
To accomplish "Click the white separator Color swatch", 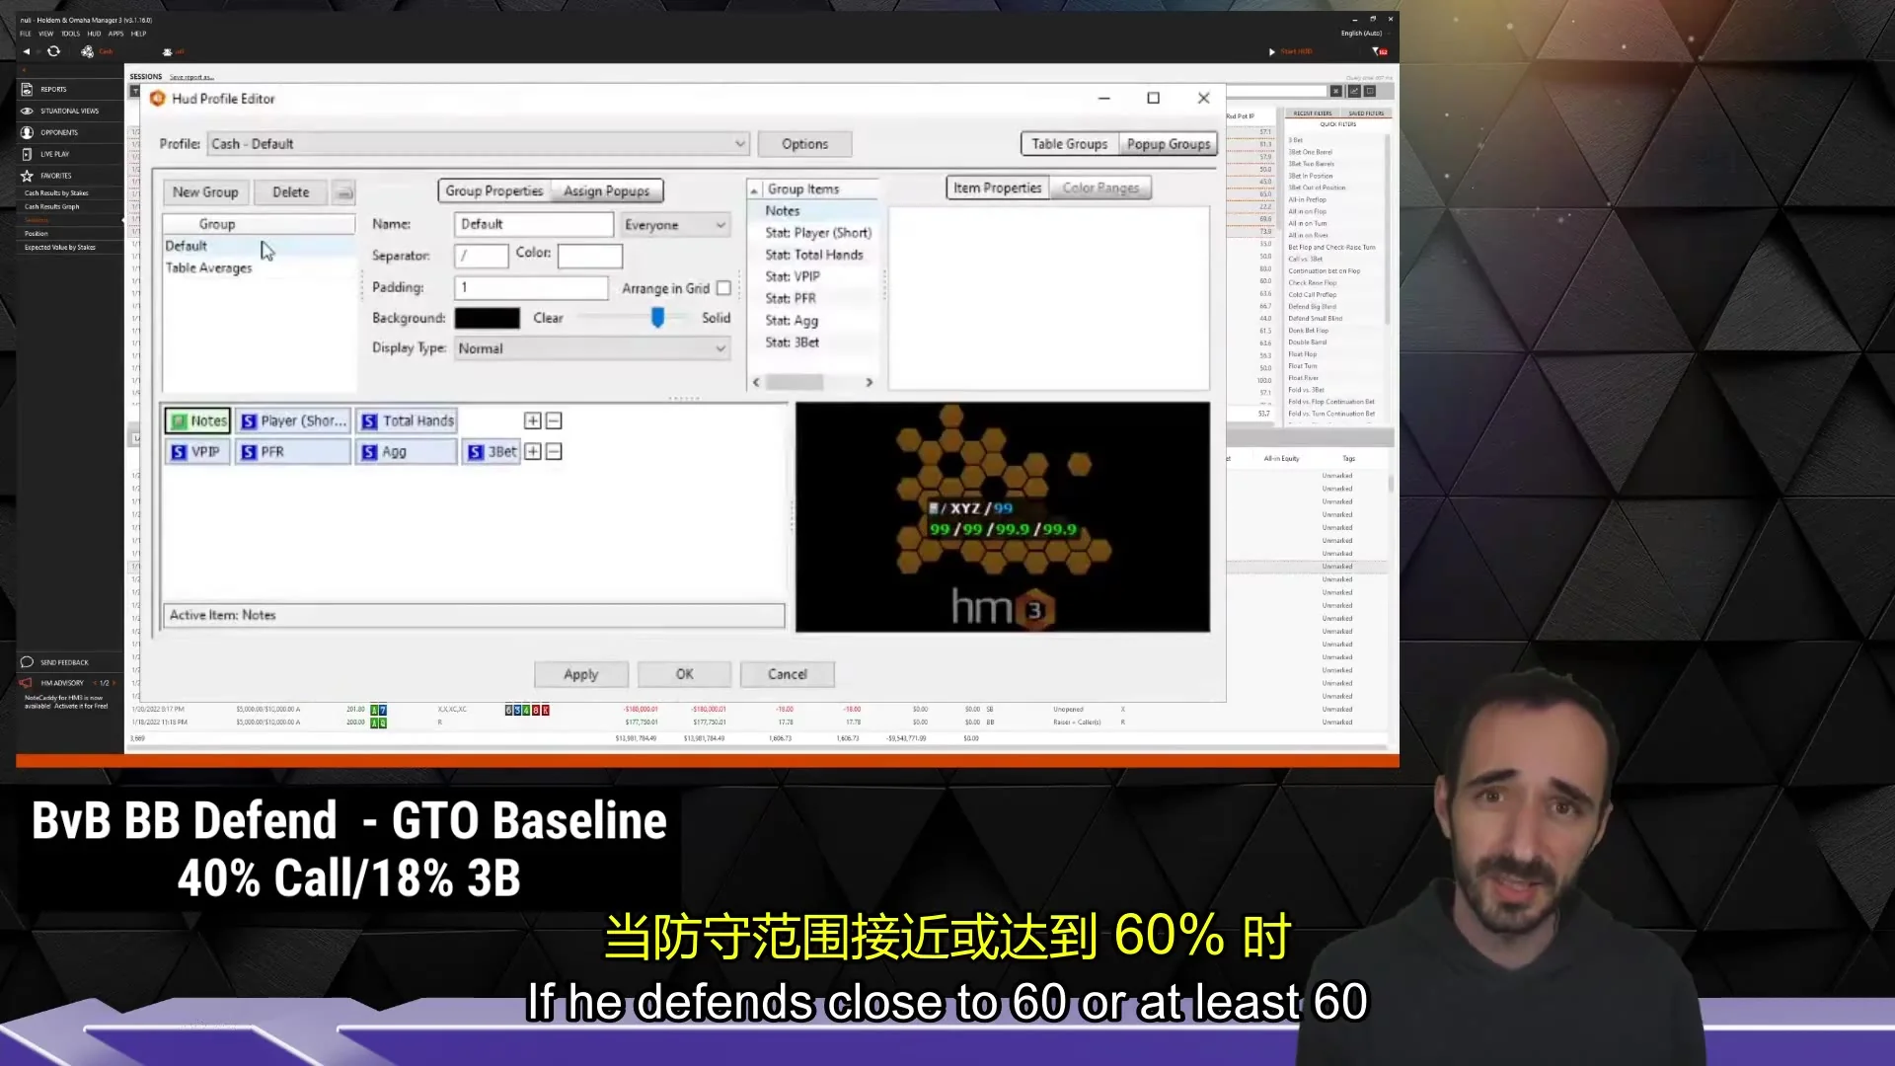I will click(x=590, y=257).
